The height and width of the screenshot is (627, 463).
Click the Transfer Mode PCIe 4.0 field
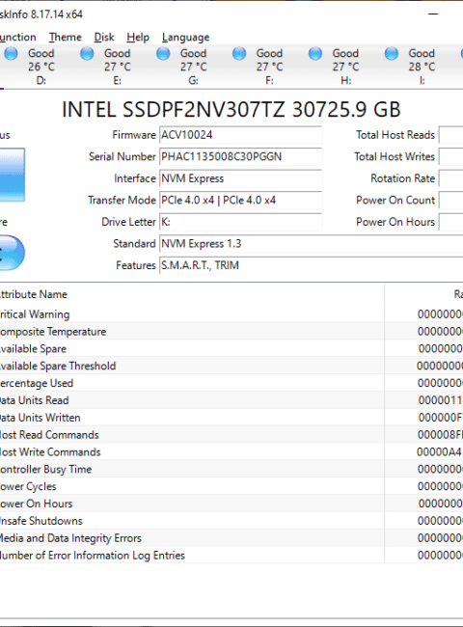[x=241, y=200]
